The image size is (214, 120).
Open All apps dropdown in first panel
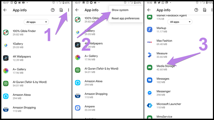pyautogui.click(x=36, y=22)
